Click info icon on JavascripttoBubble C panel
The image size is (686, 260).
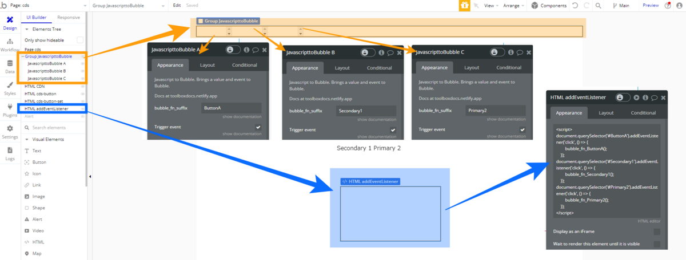[511, 52]
